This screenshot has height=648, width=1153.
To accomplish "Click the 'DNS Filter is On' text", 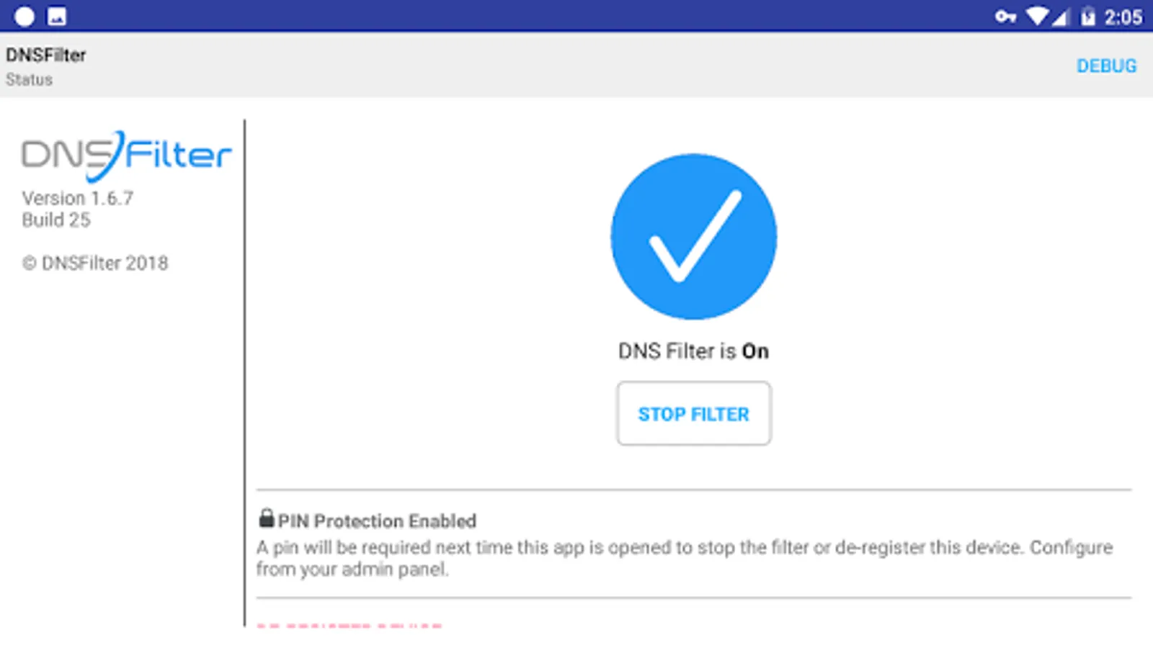I will [693, 351].
